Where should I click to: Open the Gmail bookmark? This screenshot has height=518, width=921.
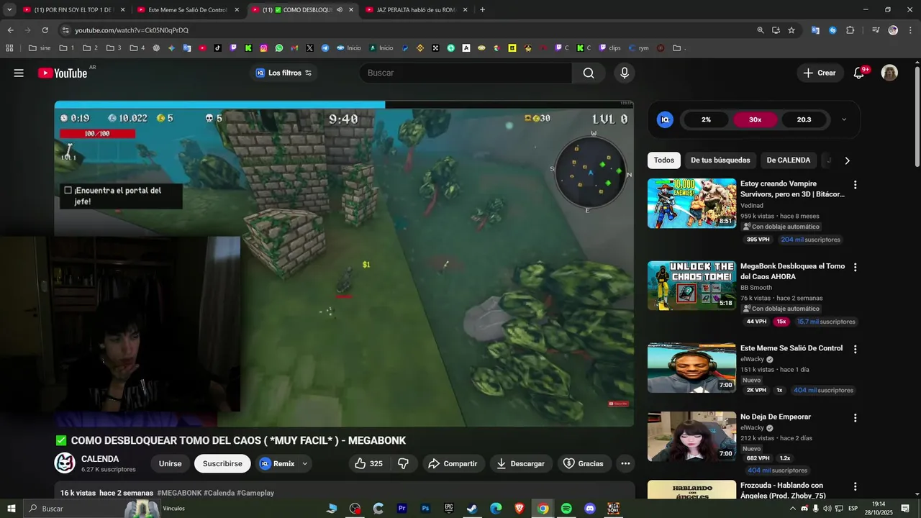pos(294,48)
